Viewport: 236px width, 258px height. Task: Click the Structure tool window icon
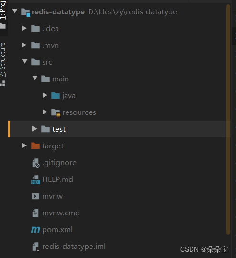point(3,83)
